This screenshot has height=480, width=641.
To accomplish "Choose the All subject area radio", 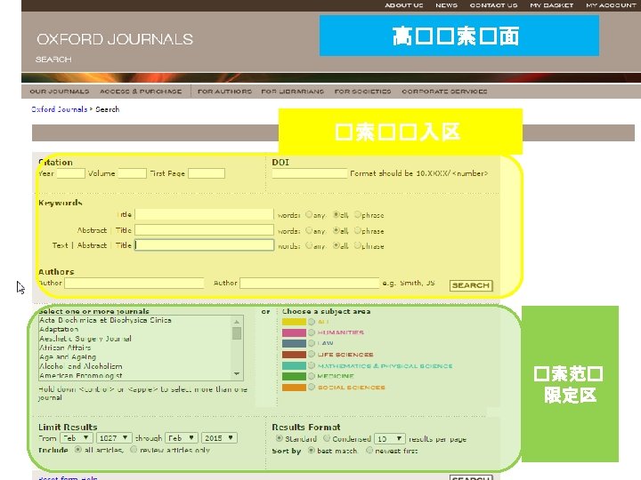I will (x=312, y=322).
